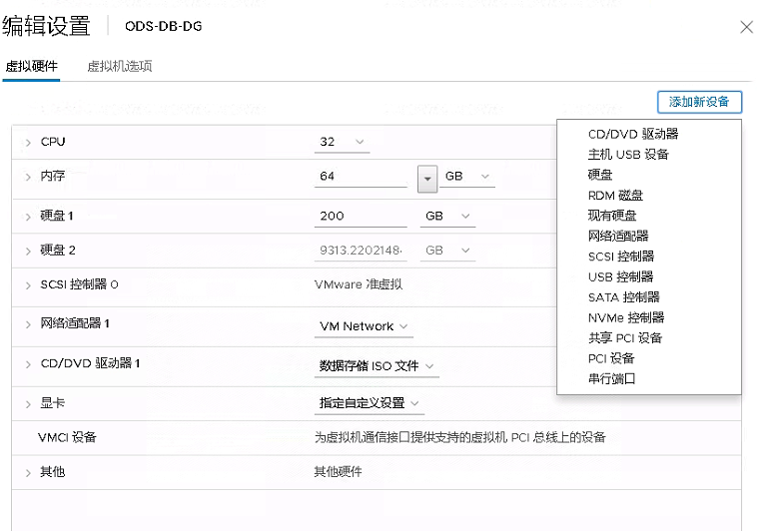Switch to the 虚拟机选项 tab
The image size is (766, 531).
(x=119, y=67)
